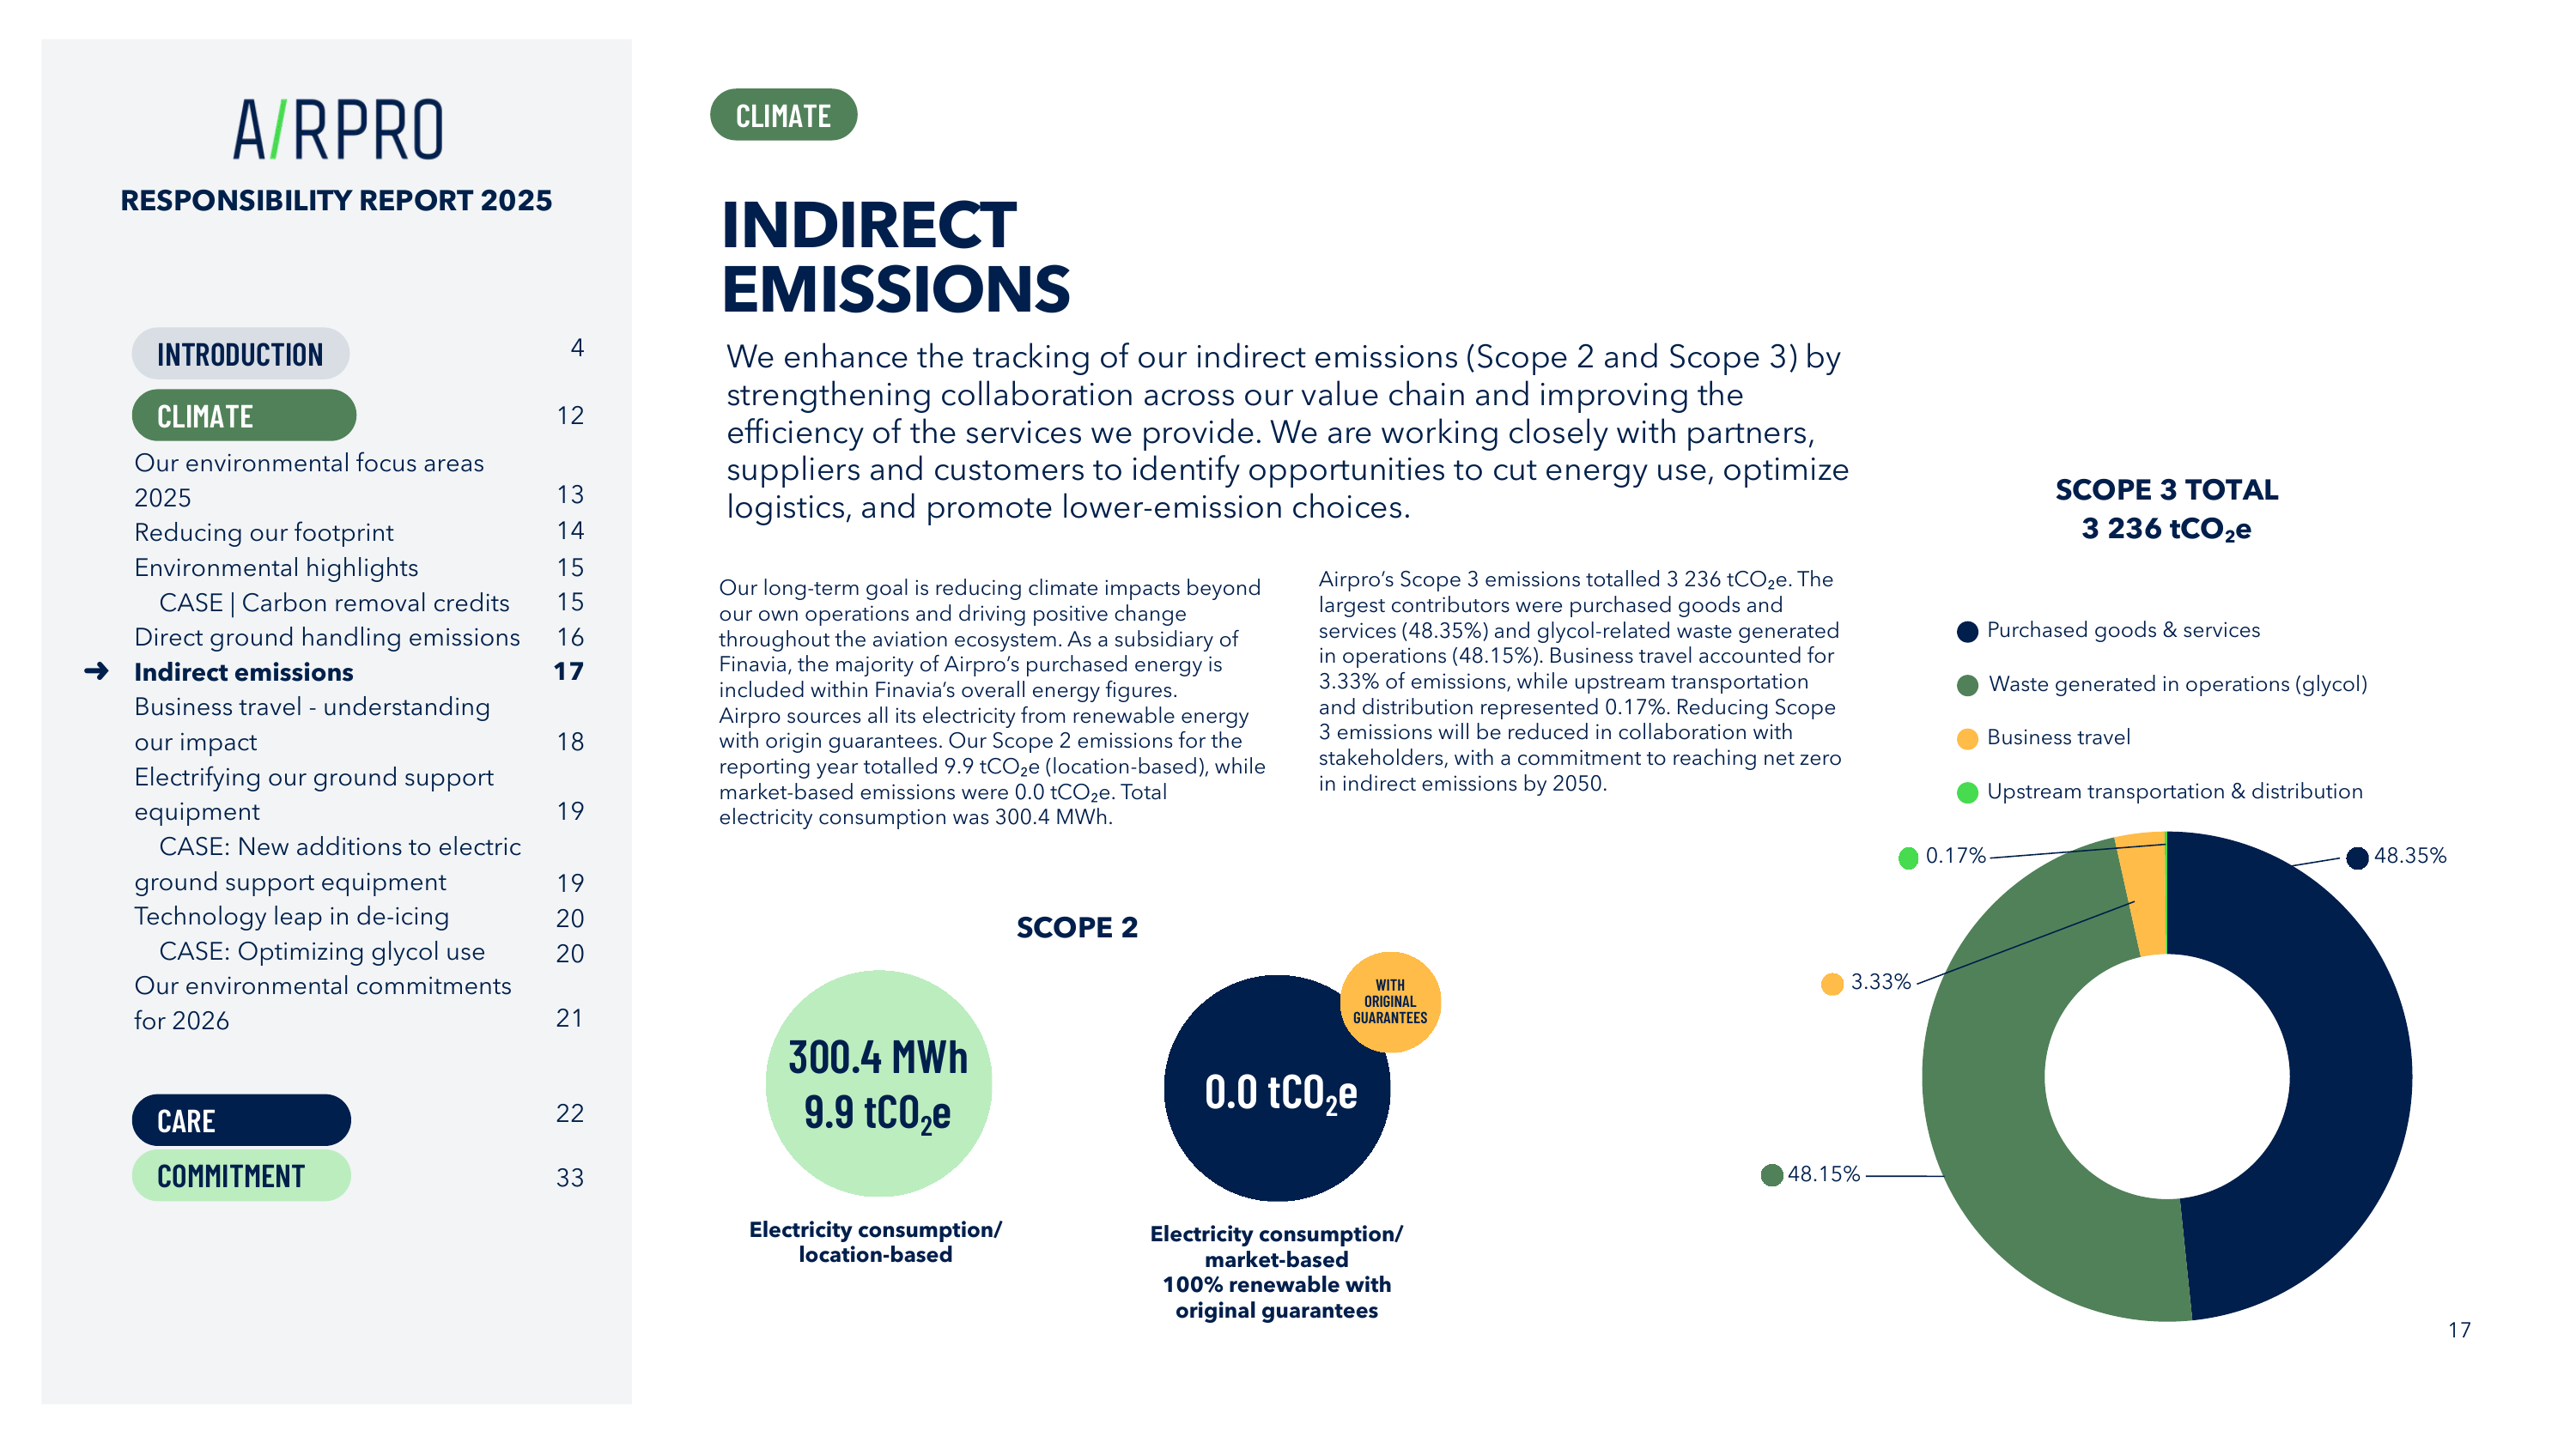Click paragraph starting Airpro's Scope 3 emissions
Image resolution: width=2576 pixels, height=1449 pixels.
click(x=1580, y=681)
